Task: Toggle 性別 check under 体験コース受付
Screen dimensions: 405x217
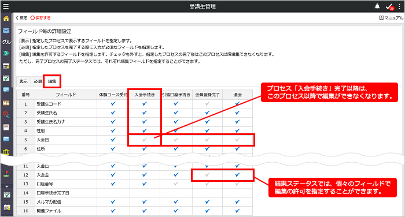Action: [x=113, y=130]
